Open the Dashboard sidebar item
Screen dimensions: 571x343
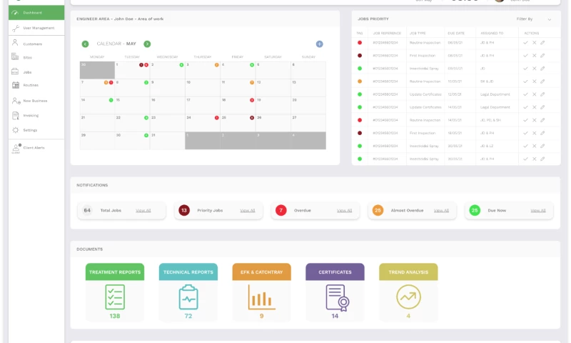[x=36, y=13]
